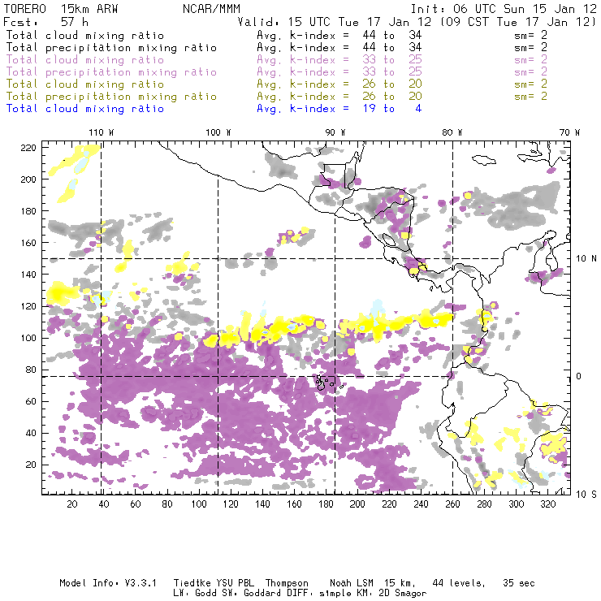
Task: Click the "90 W" longitude label
Action: coord(335,132)
